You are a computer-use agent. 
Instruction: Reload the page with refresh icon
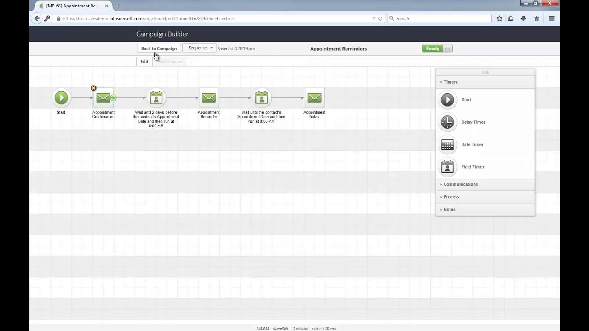click(x=381, y=18)
